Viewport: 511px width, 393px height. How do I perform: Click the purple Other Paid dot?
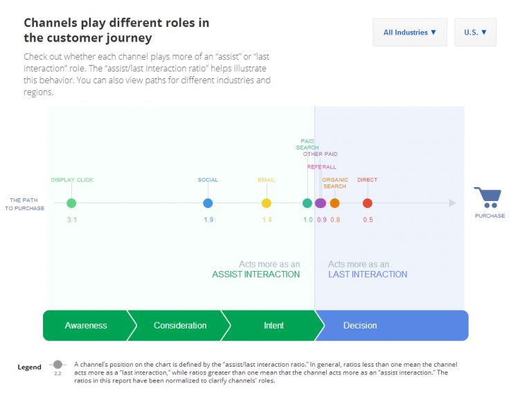321,203
